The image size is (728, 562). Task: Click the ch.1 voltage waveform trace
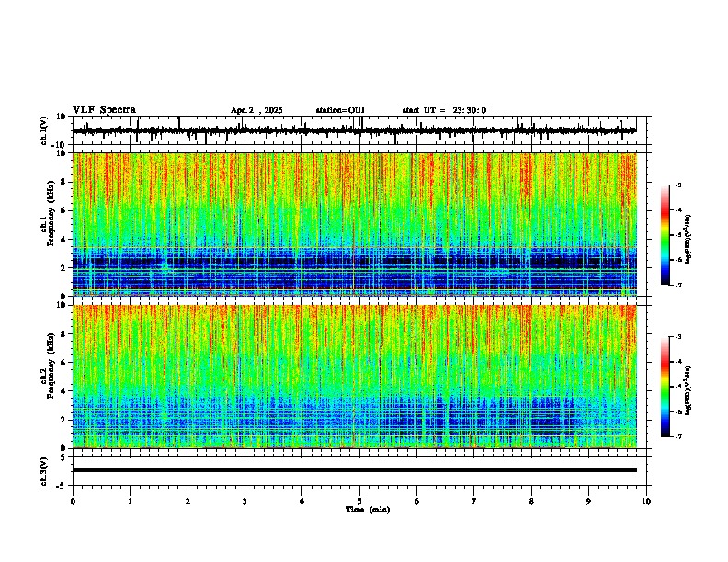[354, 130]
